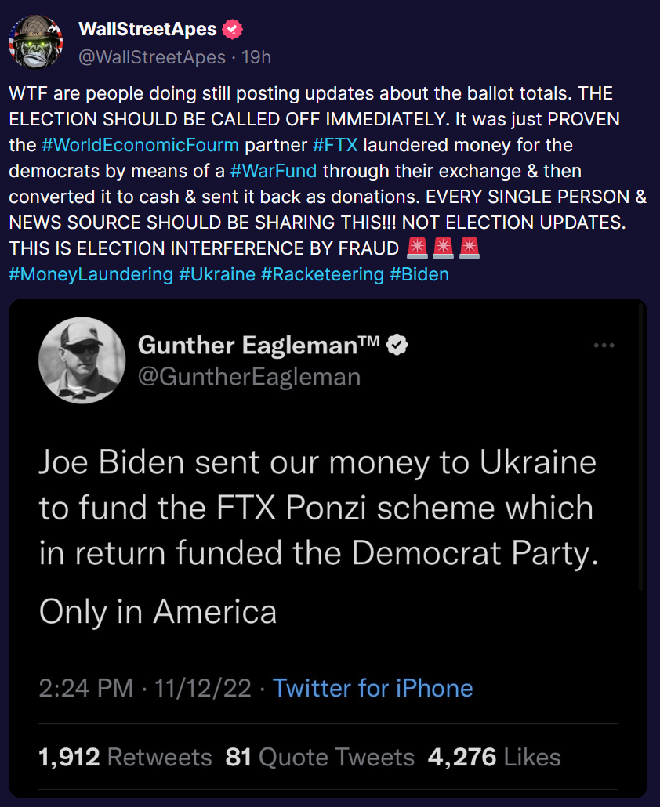The height and width of the screenshot is (807, 660).
Task: Click the Gunther Eagleman display name
Action: (259, 344)
